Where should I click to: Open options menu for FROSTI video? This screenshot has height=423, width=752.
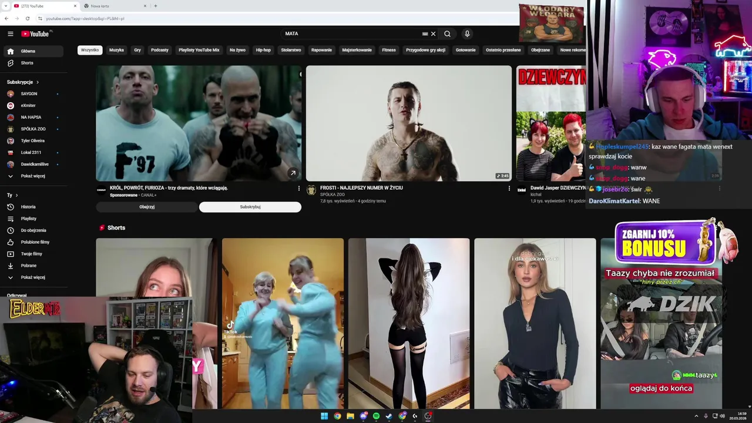(x=509, y=189)
